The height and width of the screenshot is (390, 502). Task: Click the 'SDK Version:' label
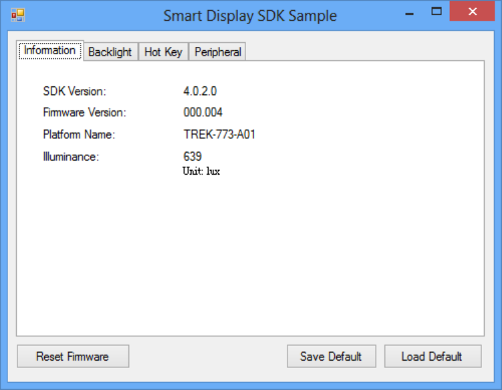coord(75,92)
